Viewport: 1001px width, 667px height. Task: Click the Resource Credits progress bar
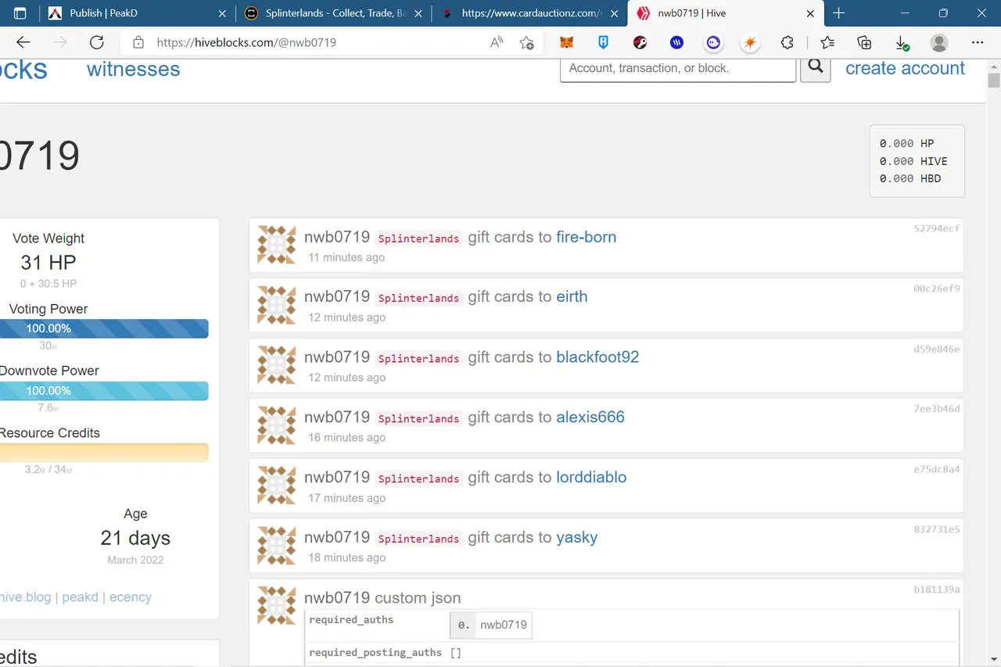(x=104, y=453)
